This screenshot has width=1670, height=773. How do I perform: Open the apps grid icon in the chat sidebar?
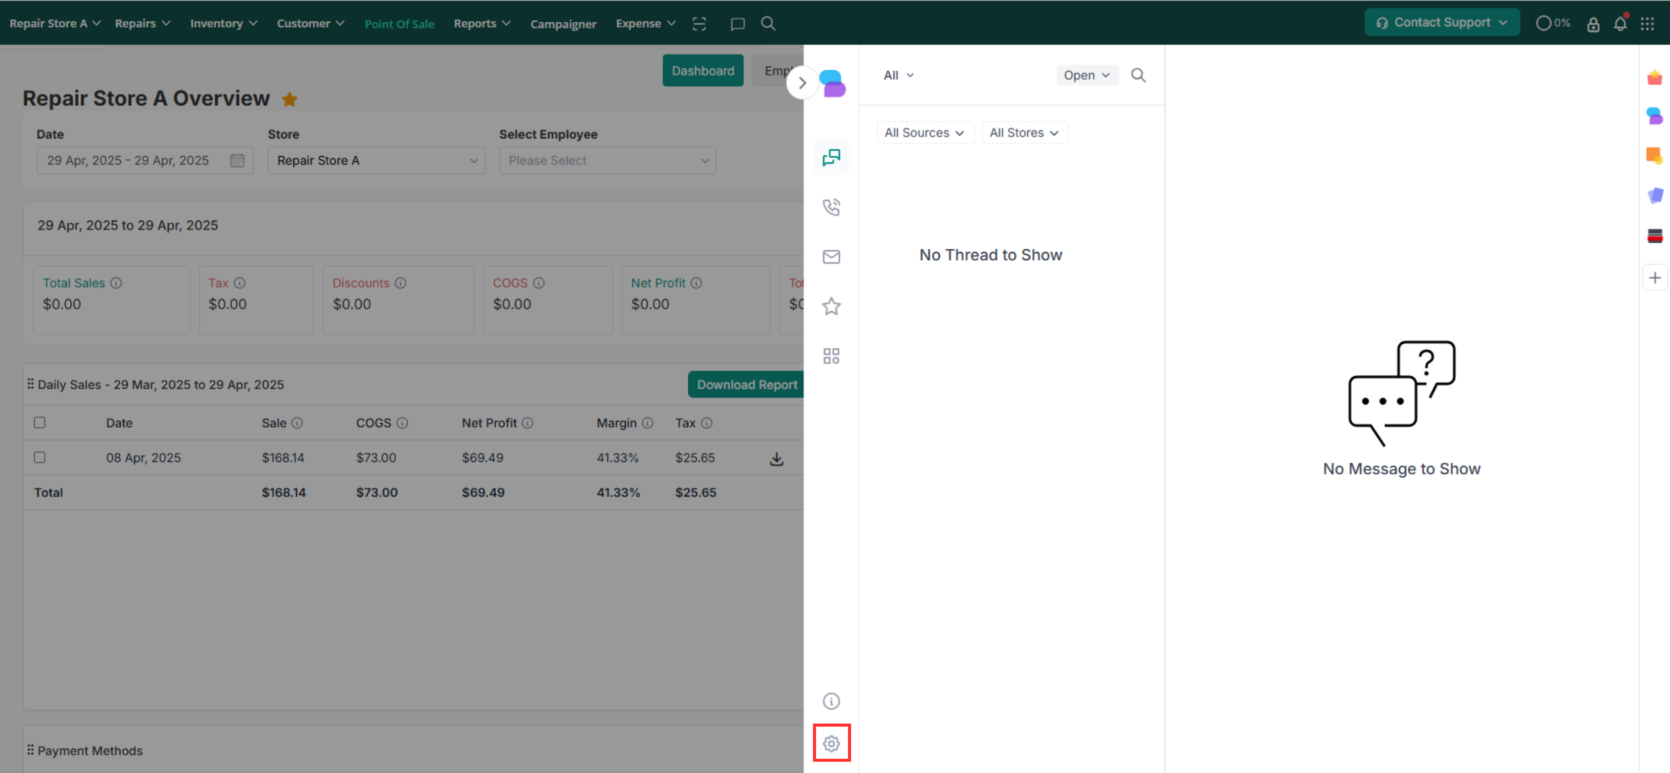tap(831, 356)
